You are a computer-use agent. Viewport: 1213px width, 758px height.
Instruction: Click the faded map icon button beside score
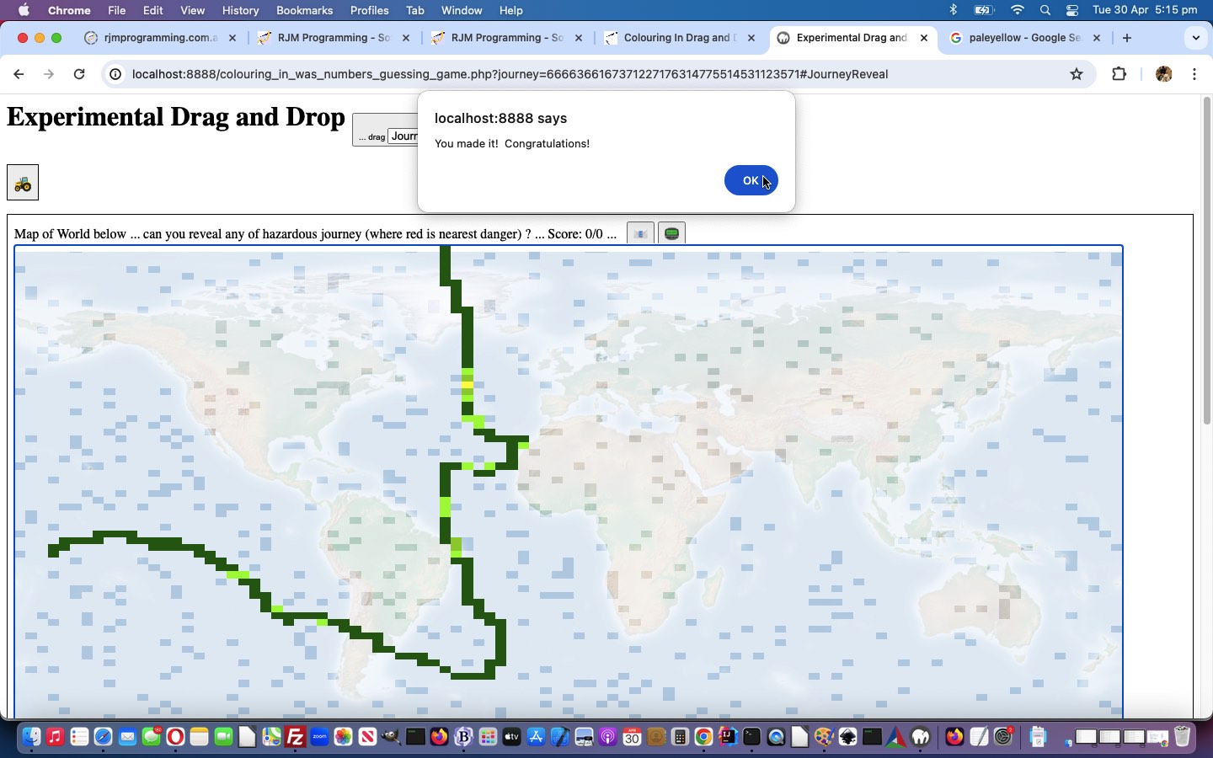(x=640, y=233)
